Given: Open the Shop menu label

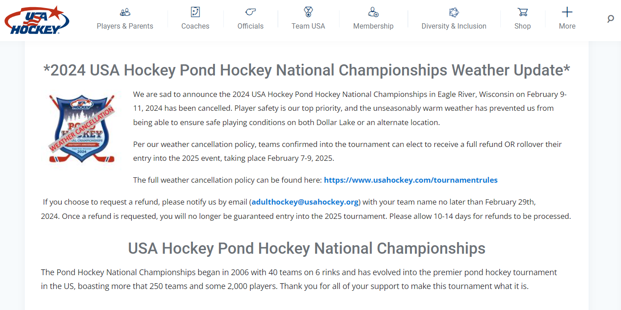Looking at the screenshot, I should click(x=522, y=26).
